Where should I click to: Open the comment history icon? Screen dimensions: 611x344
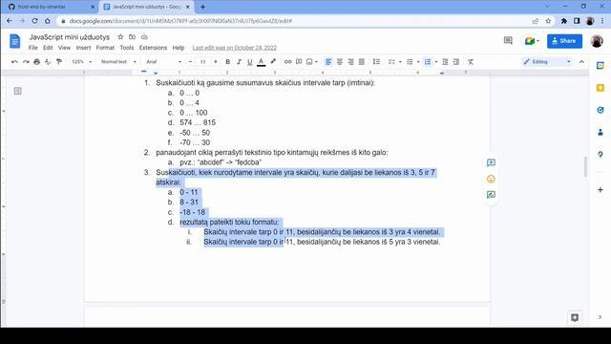pos(508,40)
